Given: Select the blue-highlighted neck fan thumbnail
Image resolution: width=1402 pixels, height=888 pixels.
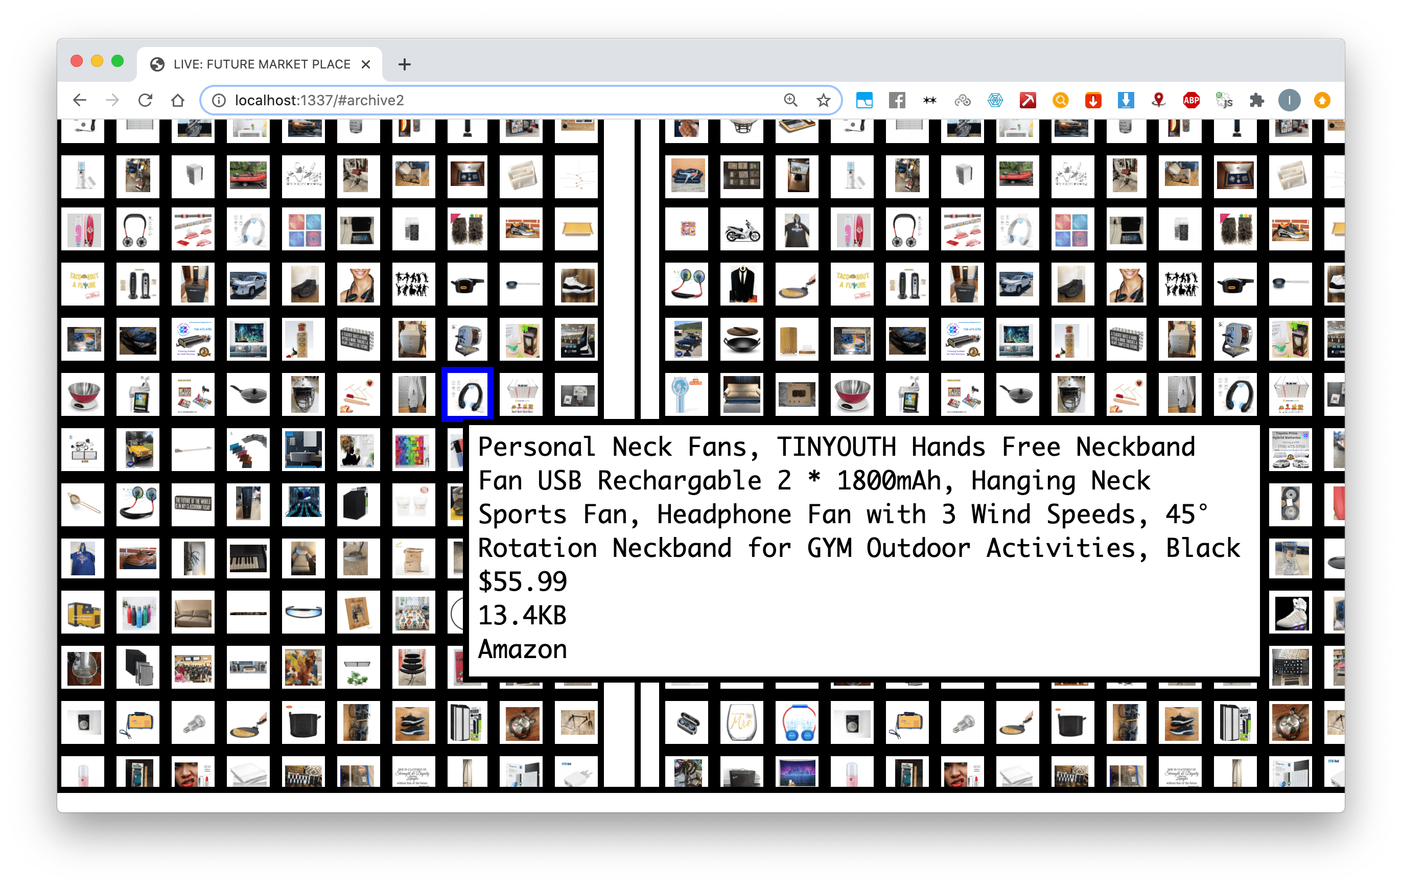Looking at the screenshot, I should [467, 394].
